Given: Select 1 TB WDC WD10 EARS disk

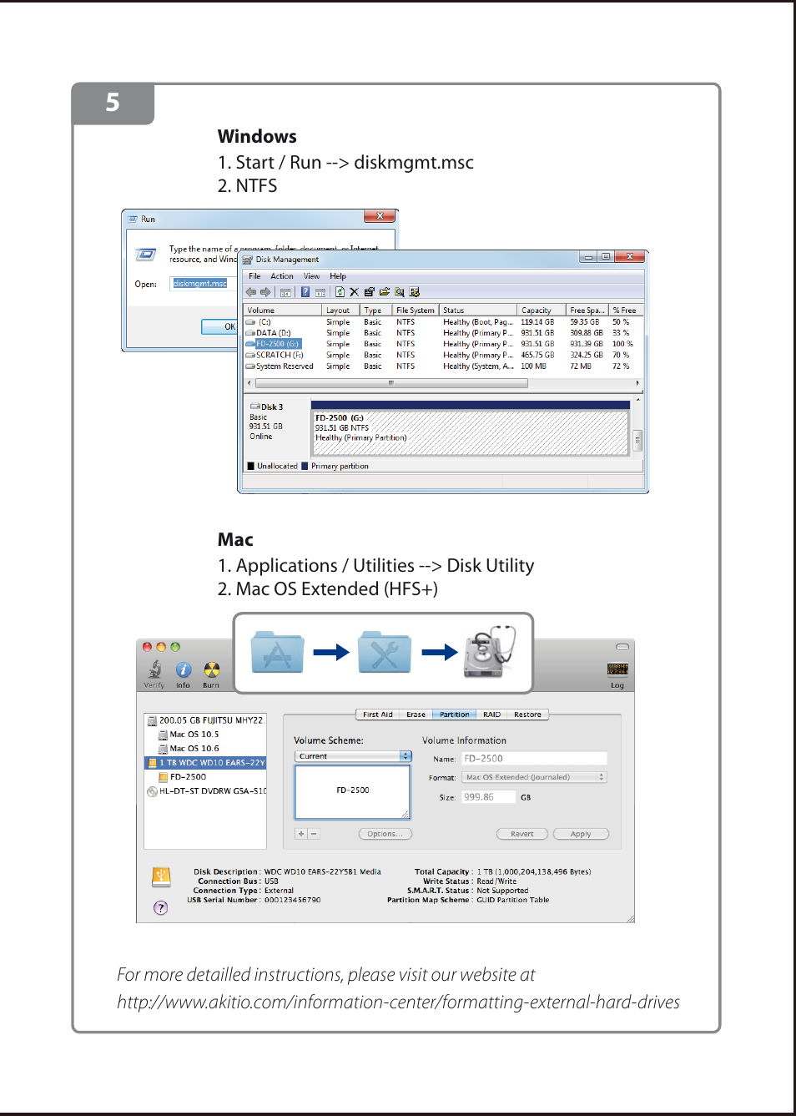Looking at the screenshot, I should tap(205, 763).
